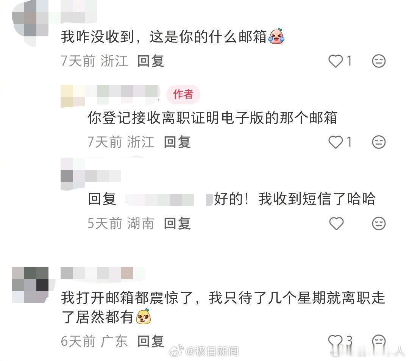409x361 pixels.
Task: Open the author's blurred username
Action: [110, 96]
